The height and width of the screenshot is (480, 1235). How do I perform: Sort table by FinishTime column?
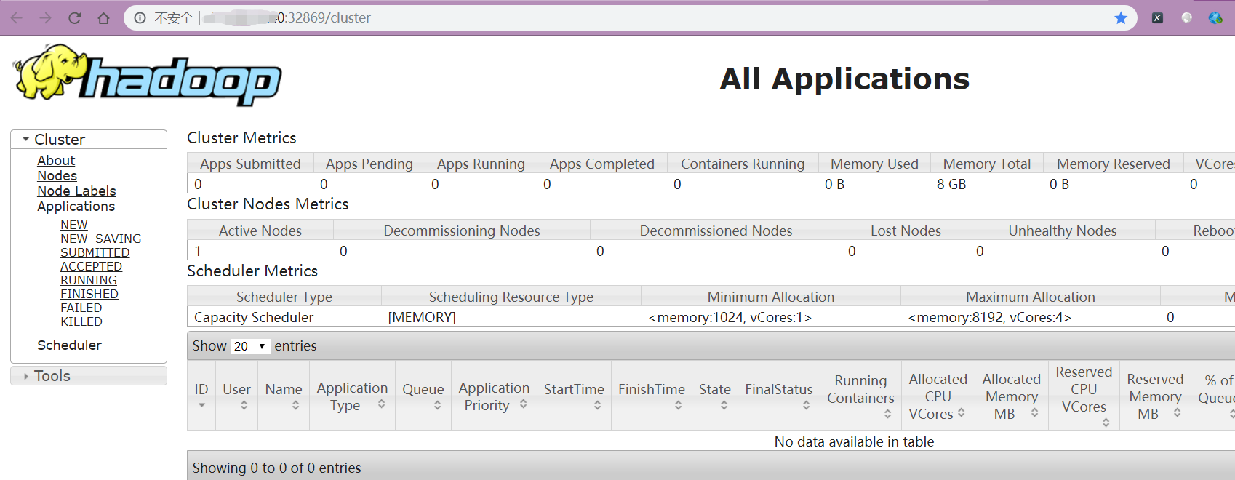[x=652, y=396]
